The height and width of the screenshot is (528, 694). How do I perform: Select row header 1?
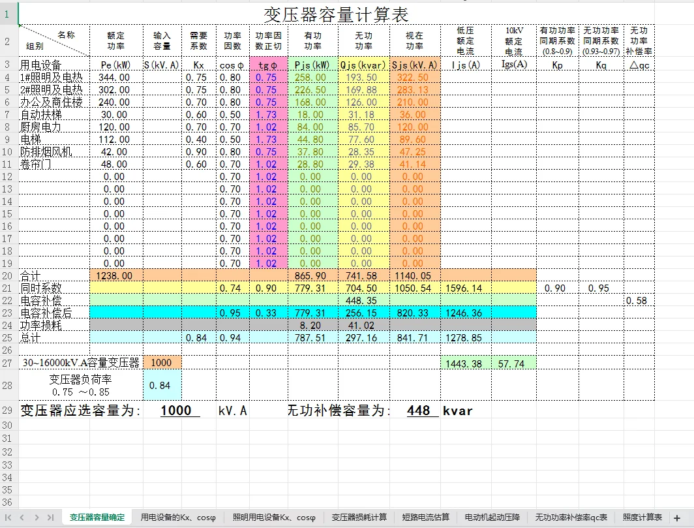(6, 12)
